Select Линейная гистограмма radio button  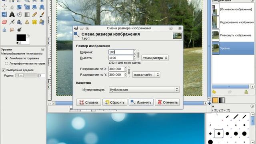pos(6,58)
